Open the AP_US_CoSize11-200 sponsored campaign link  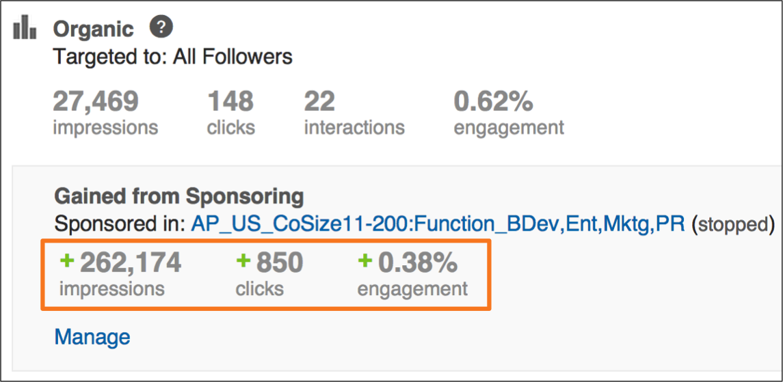pyautogui.click(x=438, y=224)
